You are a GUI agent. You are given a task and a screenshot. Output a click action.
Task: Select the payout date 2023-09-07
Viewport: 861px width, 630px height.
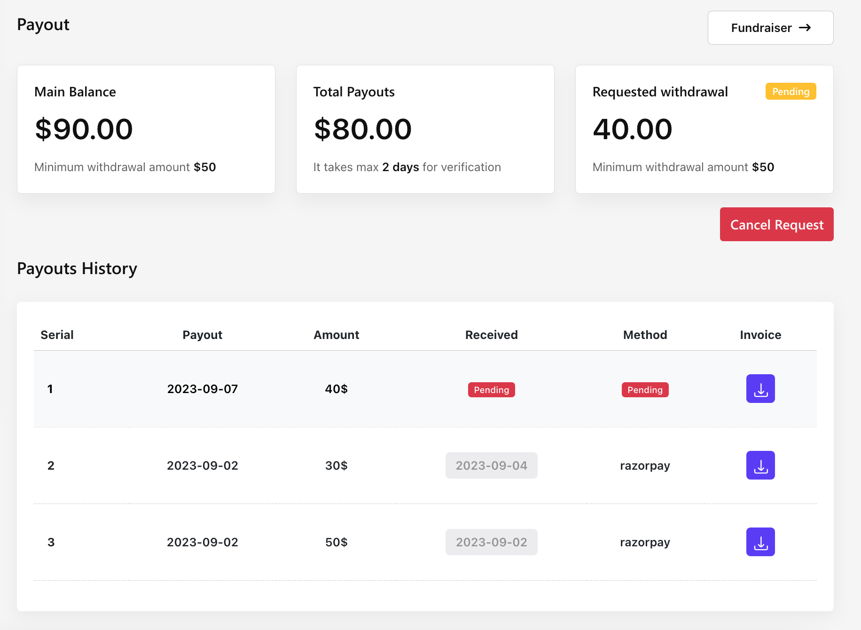coord(203,389)
